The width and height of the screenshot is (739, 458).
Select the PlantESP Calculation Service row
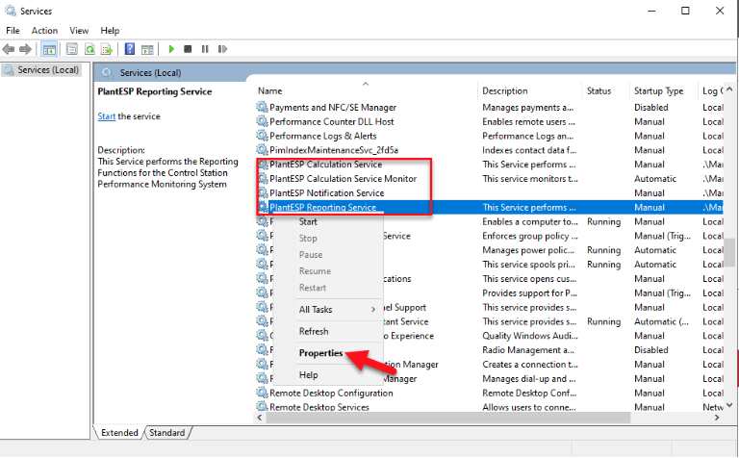point(489,165)
